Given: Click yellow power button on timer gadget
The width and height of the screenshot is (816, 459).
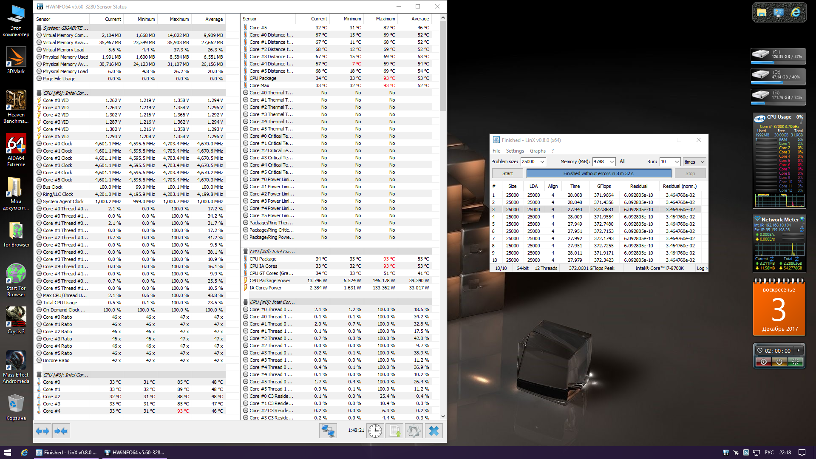Looking at the screenshot, I should point(779,362).
